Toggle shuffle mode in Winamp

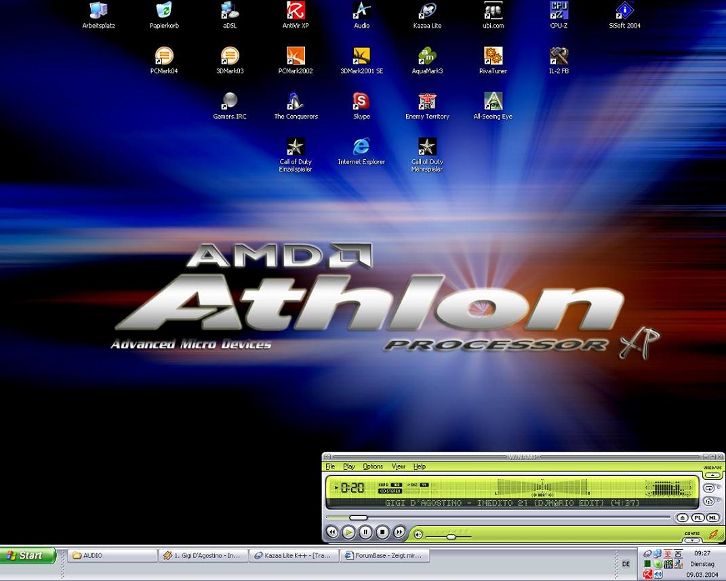click(709, 502)
